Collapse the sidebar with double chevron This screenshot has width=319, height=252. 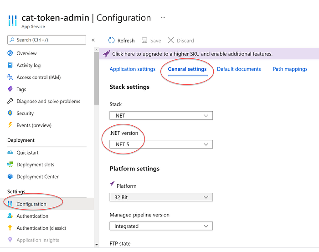93,40
